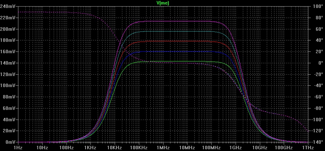Click the 100mV left axis label
Screen dimensions: 325x151
point(8,85)
